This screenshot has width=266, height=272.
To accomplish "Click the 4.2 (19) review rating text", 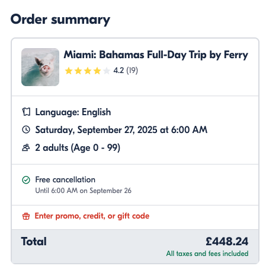I will click(x=126, y=71).
